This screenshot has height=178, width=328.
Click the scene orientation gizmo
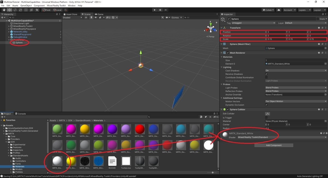210,28
